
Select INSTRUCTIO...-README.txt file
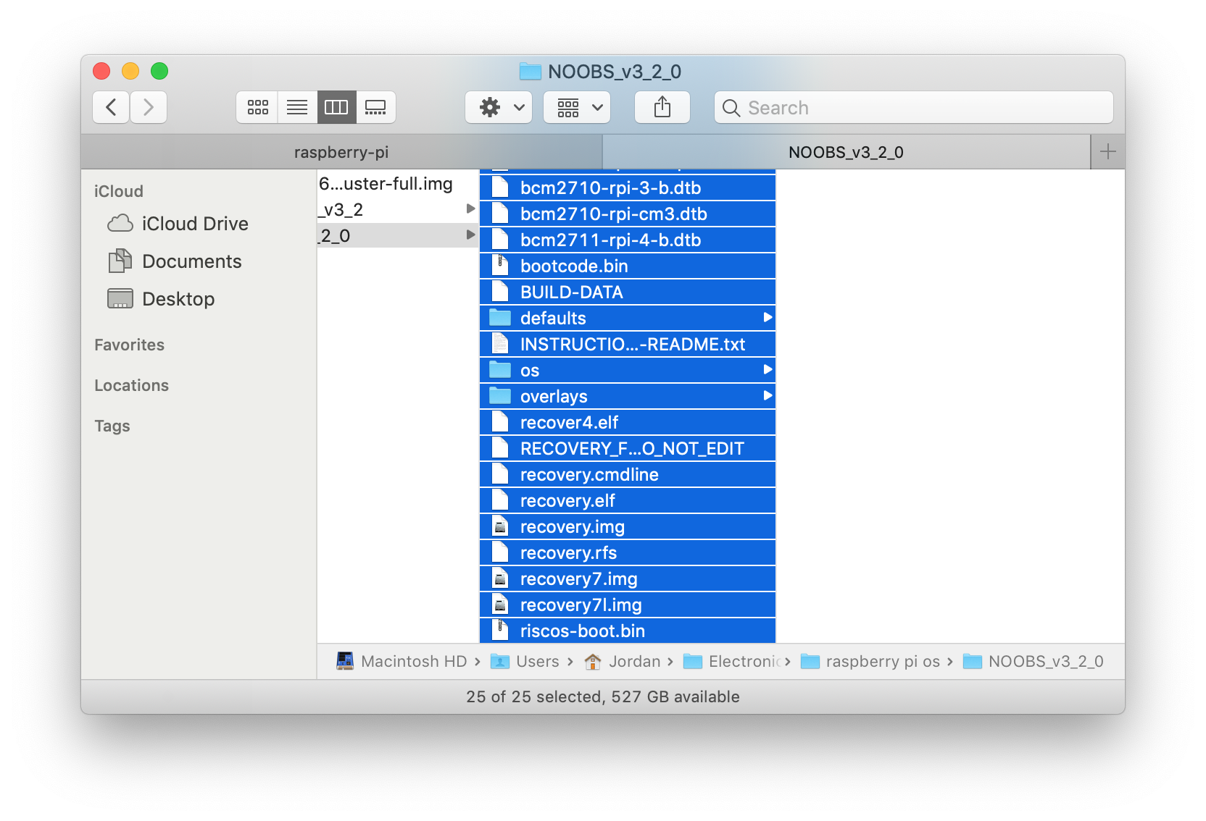pyautogui.click(x=628, y=345)
